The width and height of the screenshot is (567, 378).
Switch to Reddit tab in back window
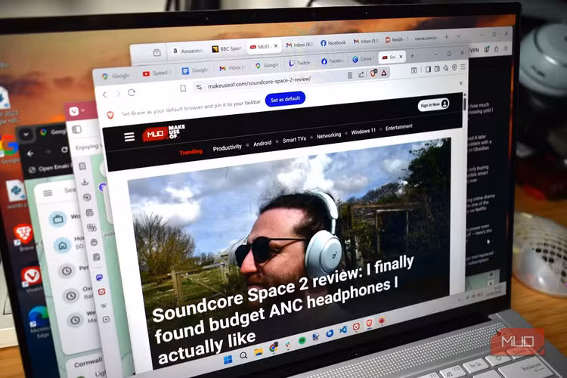[396, 39]
